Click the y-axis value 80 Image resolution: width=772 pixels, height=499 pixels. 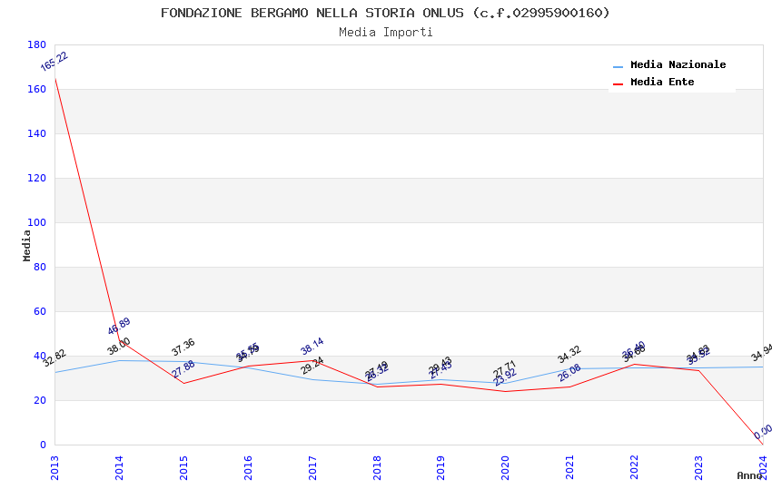click(x=40, y=267)
